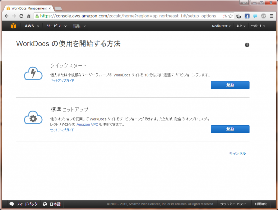Open the help question mark icon
This screenshot has width=278, height=210.
(x=247, y=45)
